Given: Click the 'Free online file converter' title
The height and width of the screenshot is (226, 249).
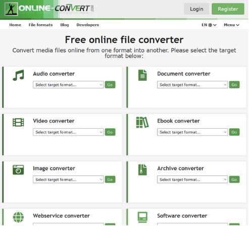Looking at the screenshot, I should [x=124, y=40].
